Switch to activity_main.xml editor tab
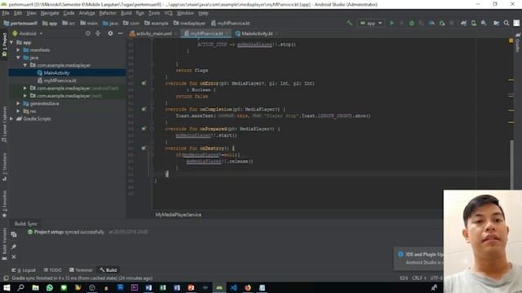Image resolution: width=522 pixels, height=293 pixels. tap(153, 33)
